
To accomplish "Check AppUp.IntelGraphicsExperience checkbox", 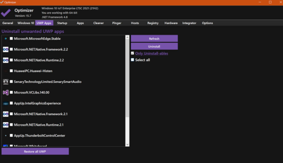I will point(11,103).
